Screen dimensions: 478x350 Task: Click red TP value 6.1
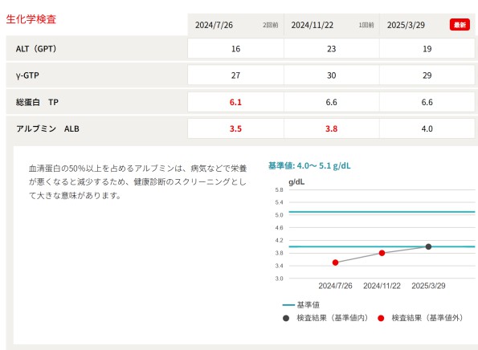235,102
